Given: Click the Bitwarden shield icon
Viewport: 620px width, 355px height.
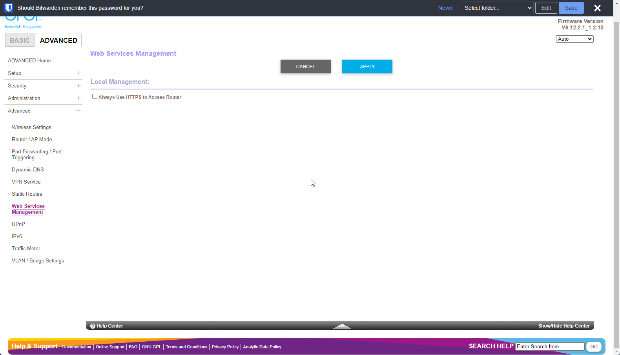Looking at the screenshot, I should click(9, 8).
